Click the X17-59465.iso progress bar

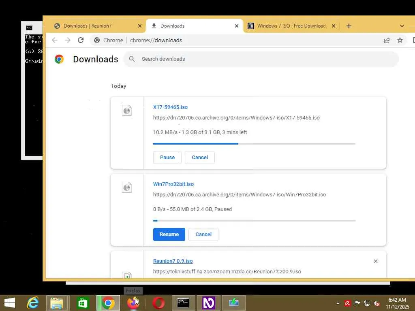click(254, 144)
